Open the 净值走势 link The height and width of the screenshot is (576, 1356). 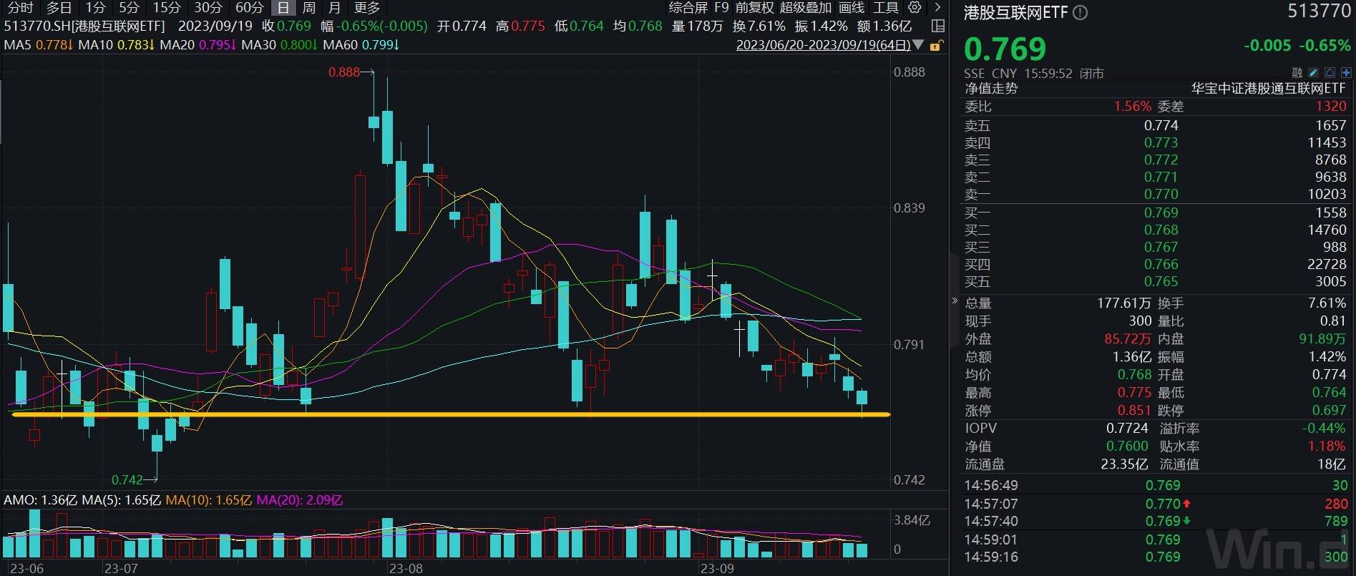pyautogui.click(x=991, y=89)
